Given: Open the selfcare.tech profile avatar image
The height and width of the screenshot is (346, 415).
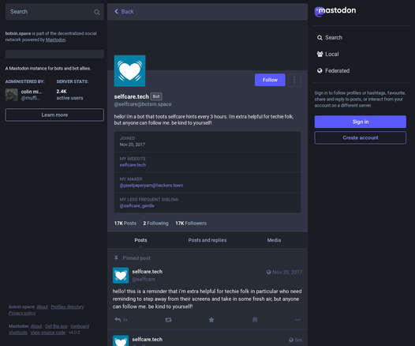Looking at the screenshot, I should tap(129, 71).
